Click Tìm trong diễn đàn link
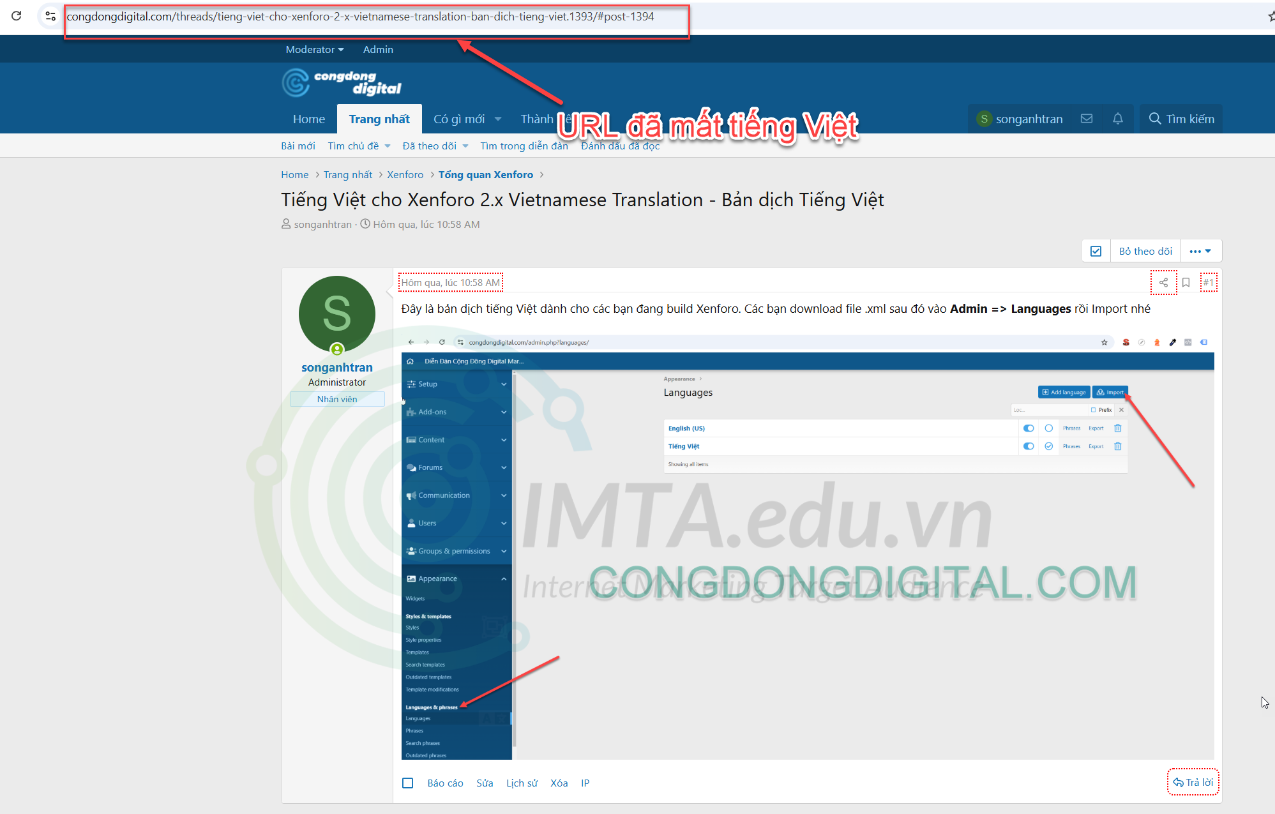The image size is (1275, 814). (524, 146)
